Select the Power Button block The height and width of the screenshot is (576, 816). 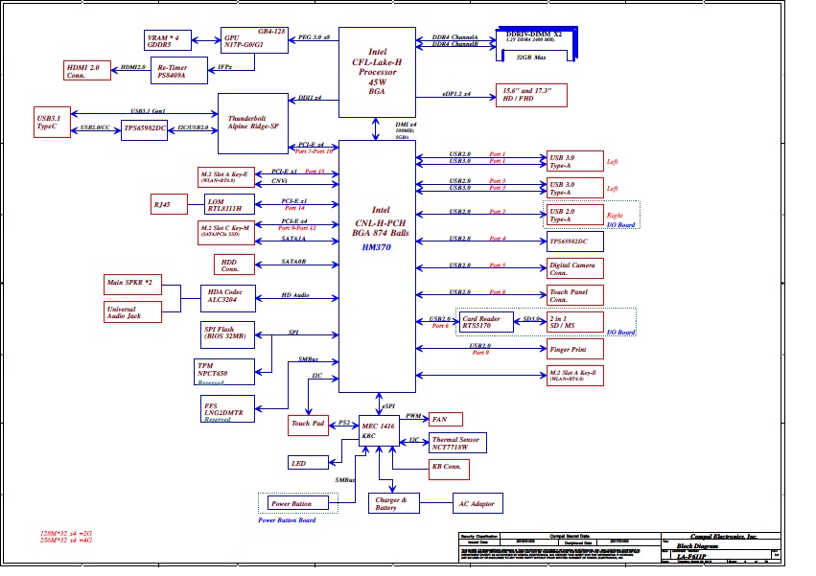299,503
